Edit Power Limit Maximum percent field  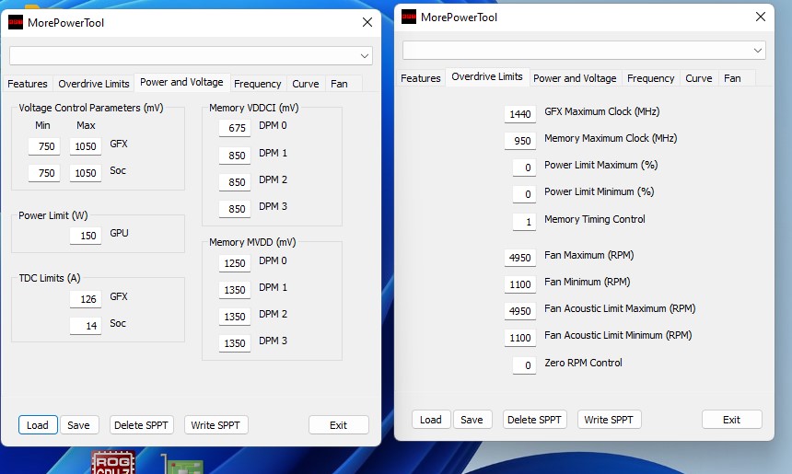(x=524, y=168)
